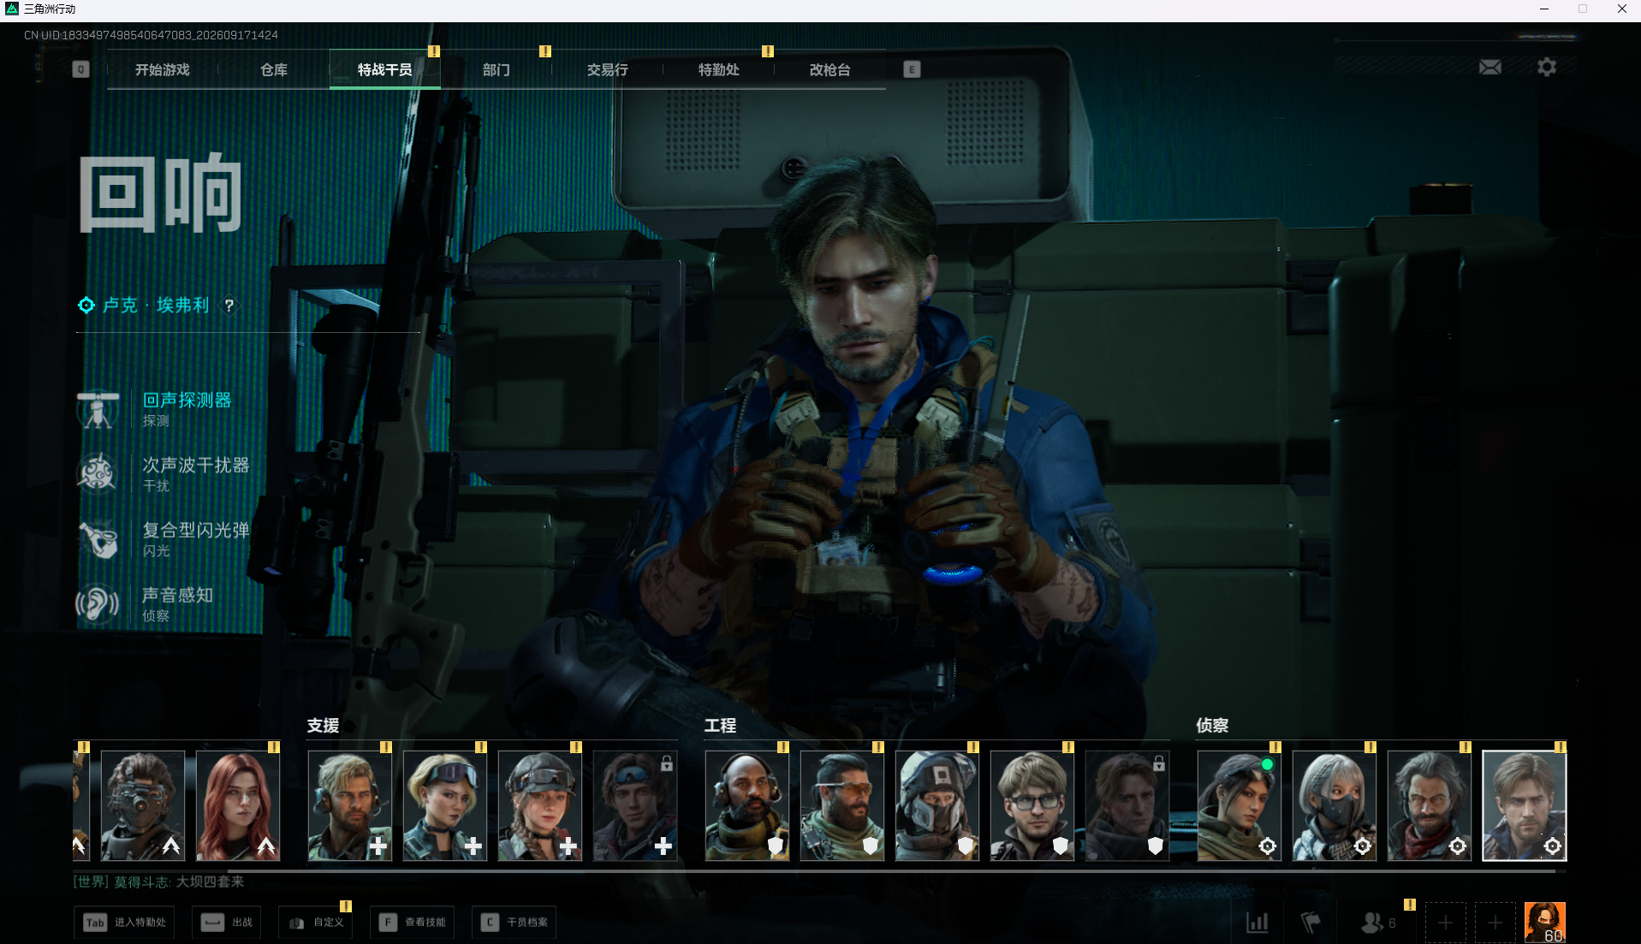Select the red-haired female operator

[x=238, y=805]
